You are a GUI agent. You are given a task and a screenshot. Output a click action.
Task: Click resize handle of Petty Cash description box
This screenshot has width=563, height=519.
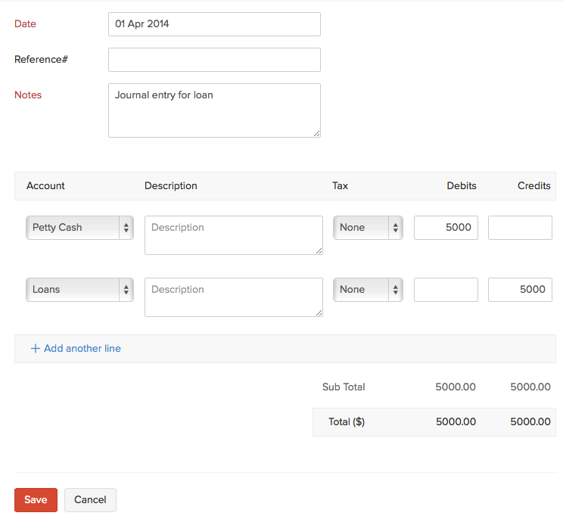319,250
